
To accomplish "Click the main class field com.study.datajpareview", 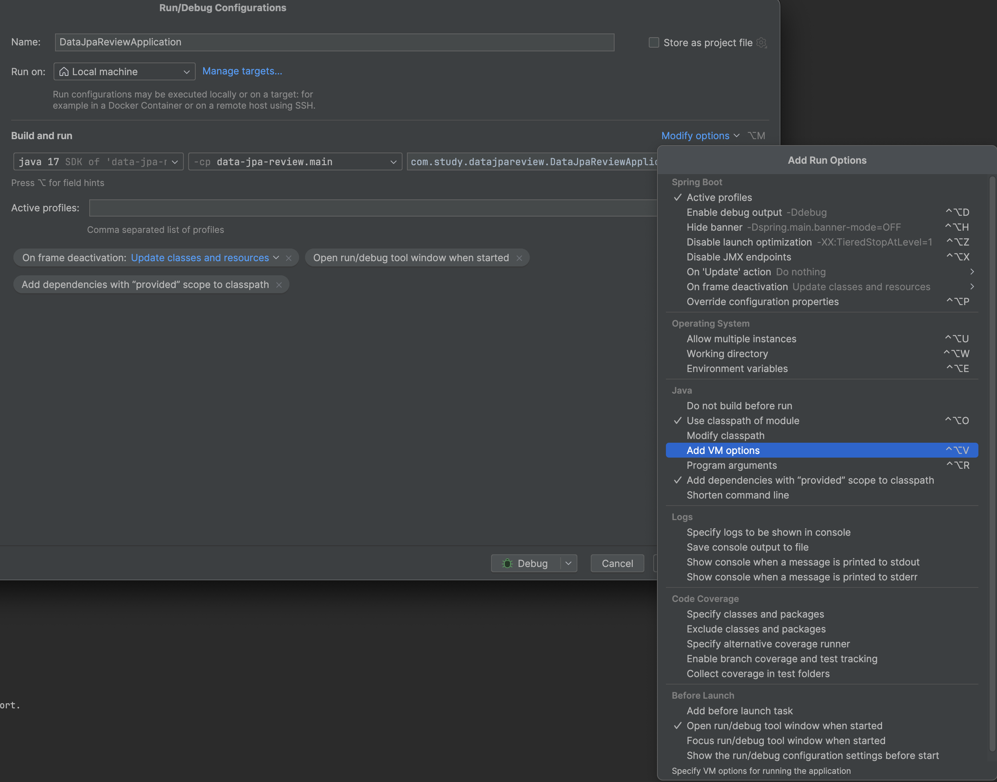I will coord(532,161).
